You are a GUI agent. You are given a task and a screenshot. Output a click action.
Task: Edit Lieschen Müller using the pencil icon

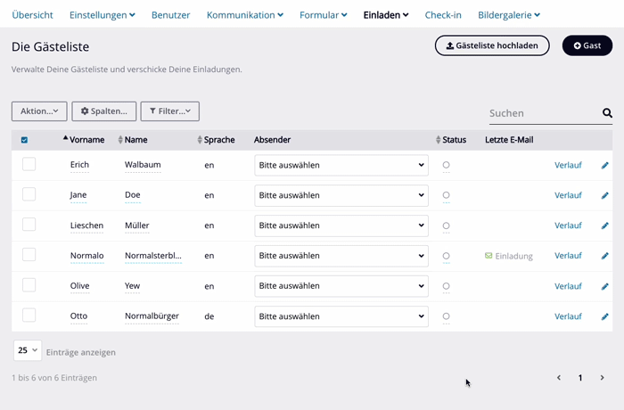pyautogui.click(x=605, y=225)
